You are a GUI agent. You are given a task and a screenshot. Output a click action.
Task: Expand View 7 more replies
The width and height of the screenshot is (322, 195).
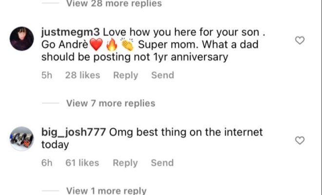[110, 103]
